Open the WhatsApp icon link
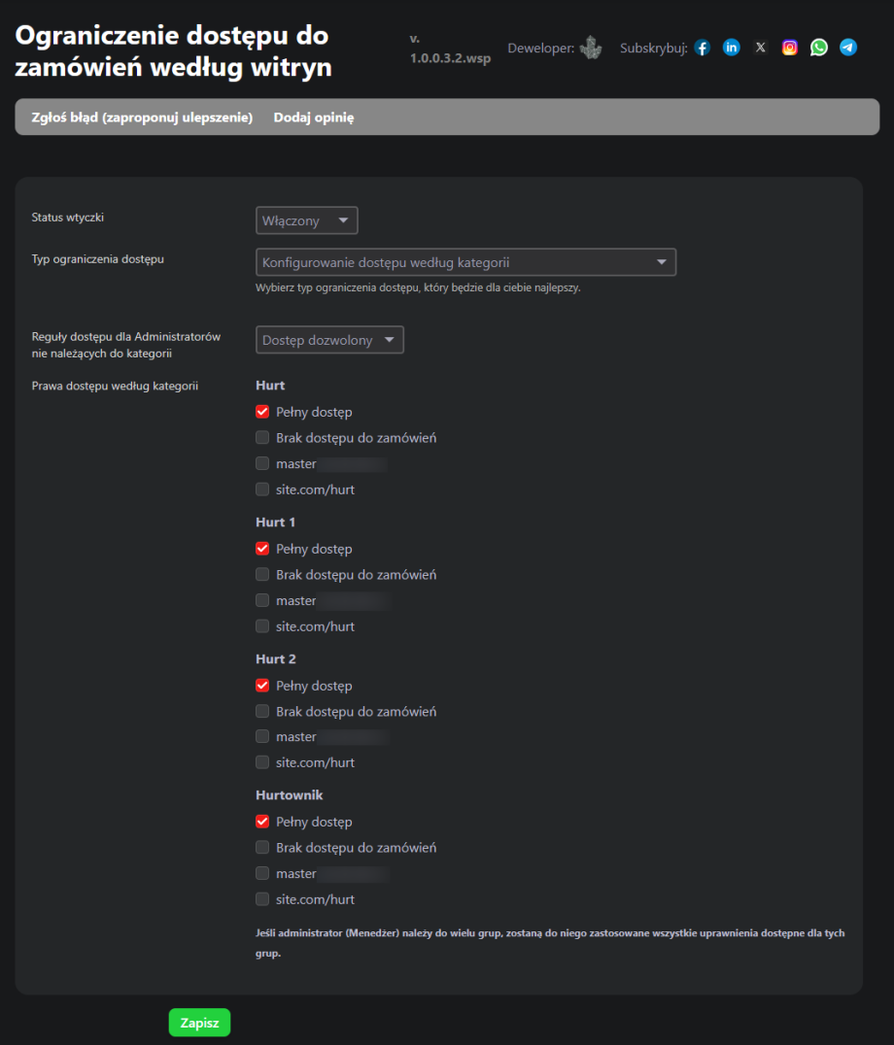This screenshot has width=894, height=1045. tap(819, 48)
